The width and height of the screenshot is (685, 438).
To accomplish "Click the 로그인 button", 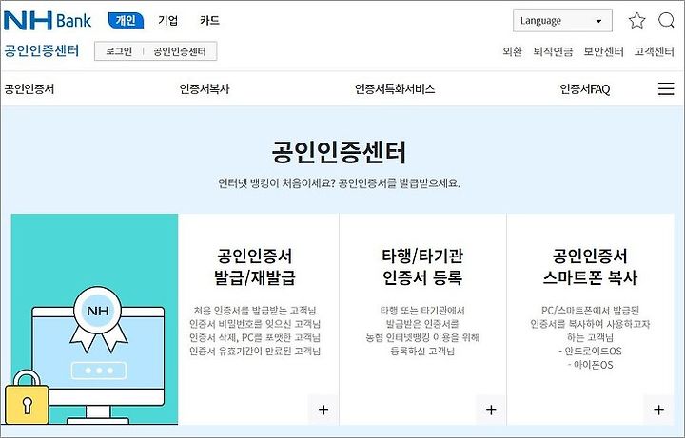I will point(119,51).
